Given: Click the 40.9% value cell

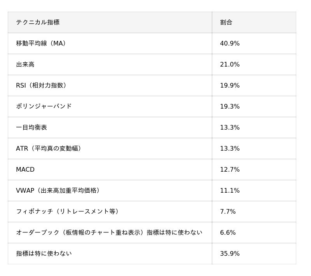Looking at the screenshot, I should pyautogui.click(x=230, y=43).
